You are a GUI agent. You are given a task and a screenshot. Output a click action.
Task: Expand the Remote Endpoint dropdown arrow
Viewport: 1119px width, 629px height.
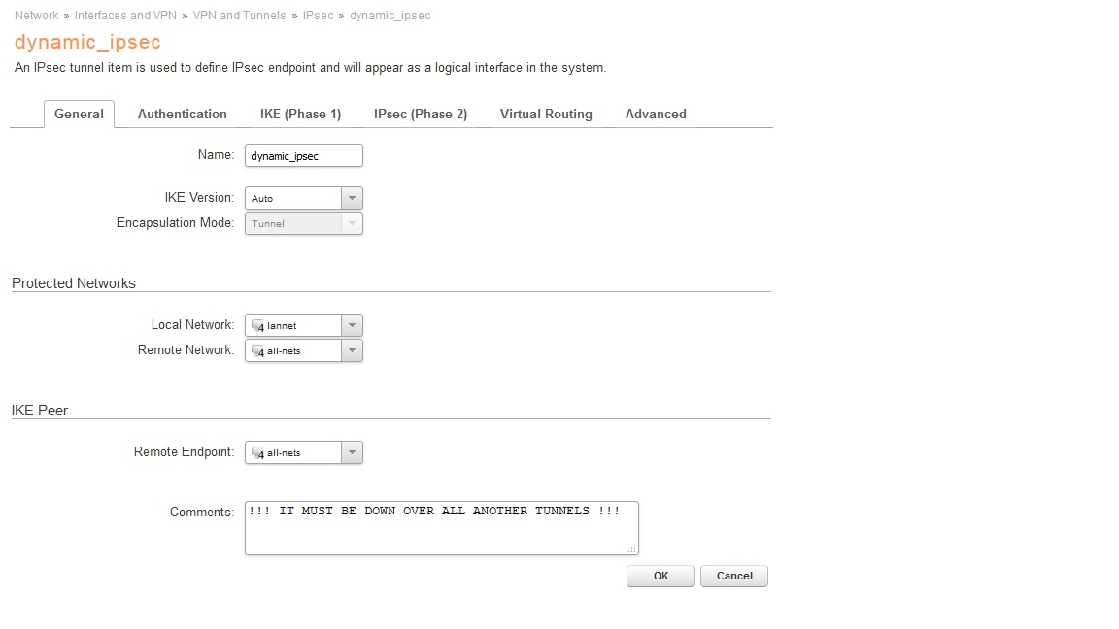click(352, 452)
